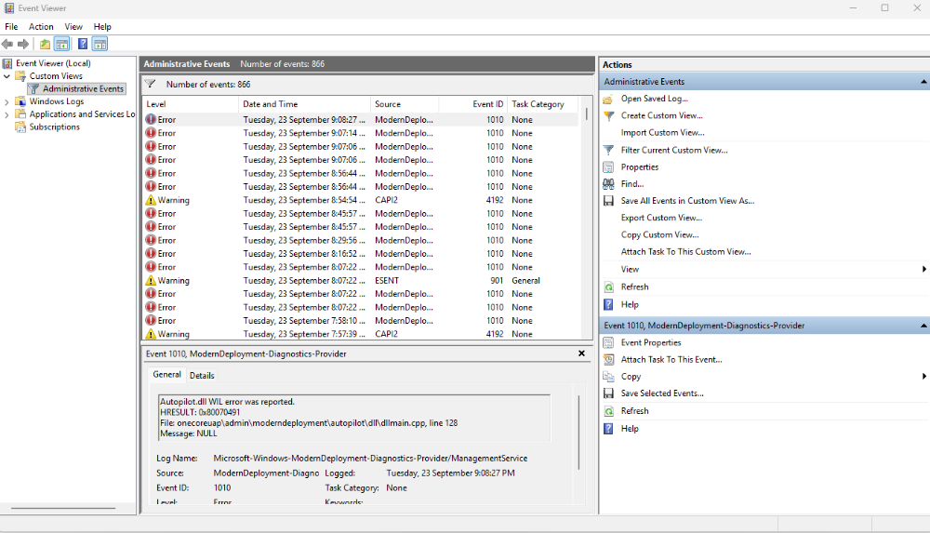The width and height of the screenshot is (930, 533).
Task: Click the Help icon under Administrative Events actions
Action: point(608,304)
